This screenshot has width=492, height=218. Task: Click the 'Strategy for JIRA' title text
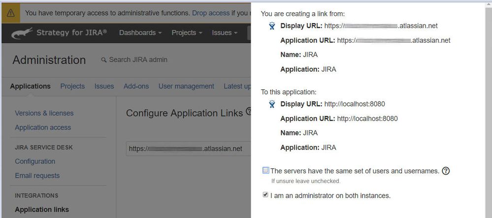(x=72, y=32)
